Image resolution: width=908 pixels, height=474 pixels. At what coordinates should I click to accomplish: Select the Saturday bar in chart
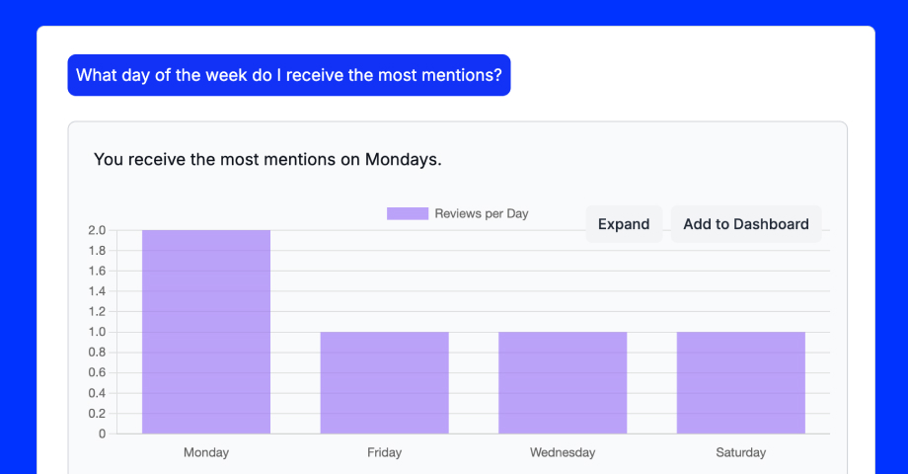740,382
